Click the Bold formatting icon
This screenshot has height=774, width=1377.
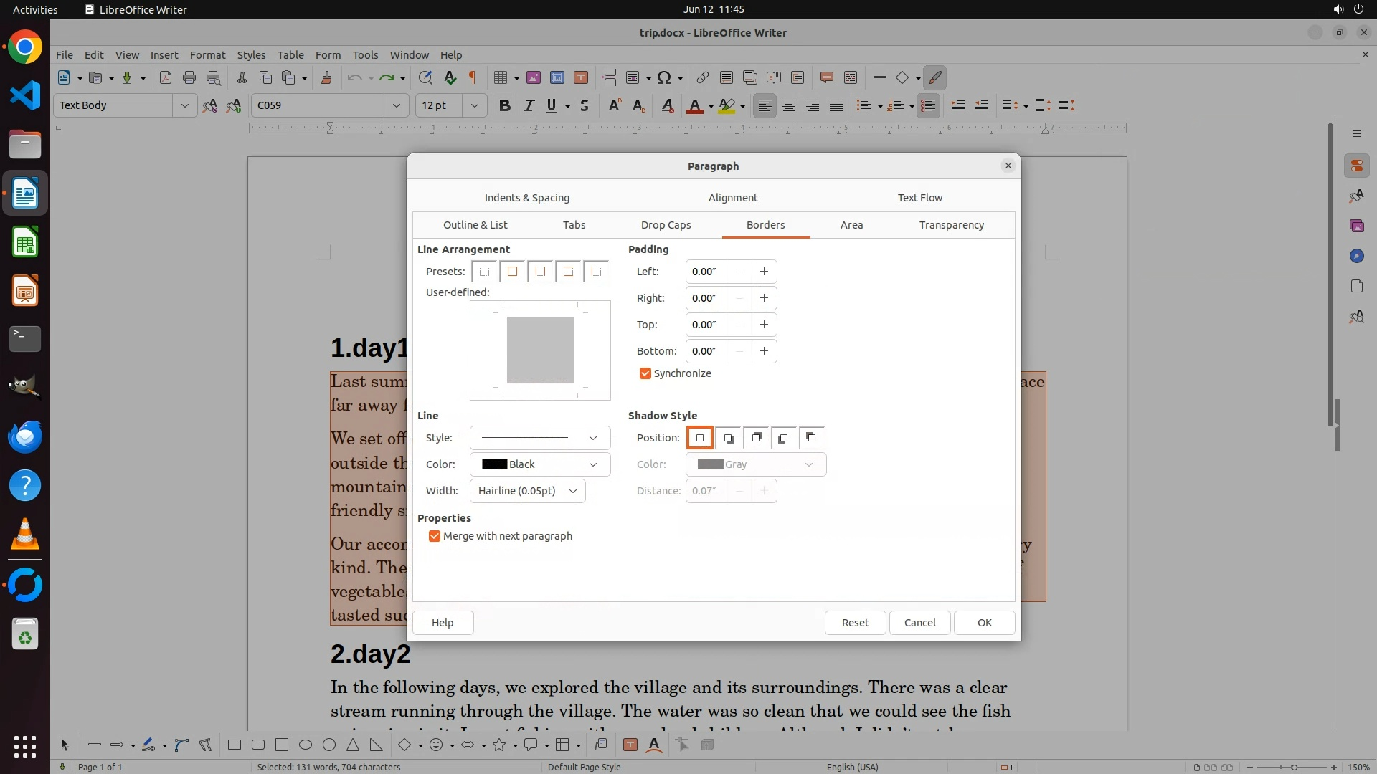(505, 105)
